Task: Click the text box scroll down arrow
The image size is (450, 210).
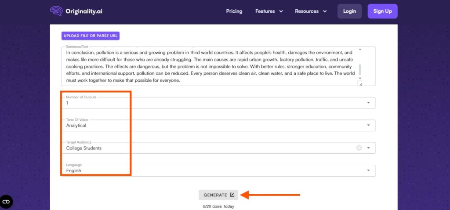Action: click(360, 78)
